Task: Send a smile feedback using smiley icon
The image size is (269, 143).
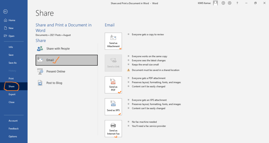Action: point(223,3)
